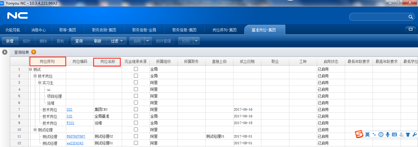Open IME wrench settings toolbox
418x147 pixels.
[415, 134]
